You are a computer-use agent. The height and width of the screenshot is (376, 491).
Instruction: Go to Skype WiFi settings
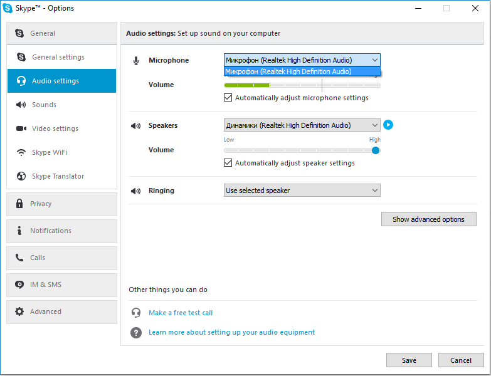tap(61, 152)
